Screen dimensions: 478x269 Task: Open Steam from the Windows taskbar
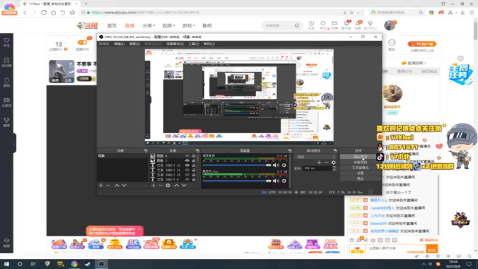pyautogui.click(x=87, y=264)
